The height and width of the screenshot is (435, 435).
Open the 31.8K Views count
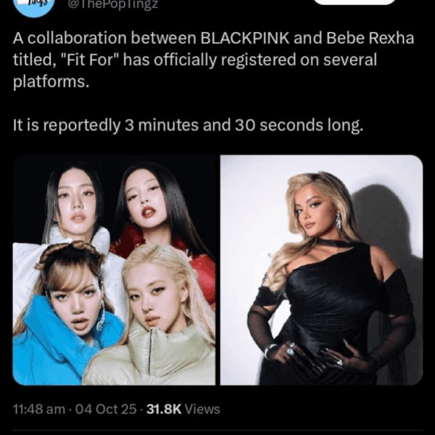click(x=183, y=409)
